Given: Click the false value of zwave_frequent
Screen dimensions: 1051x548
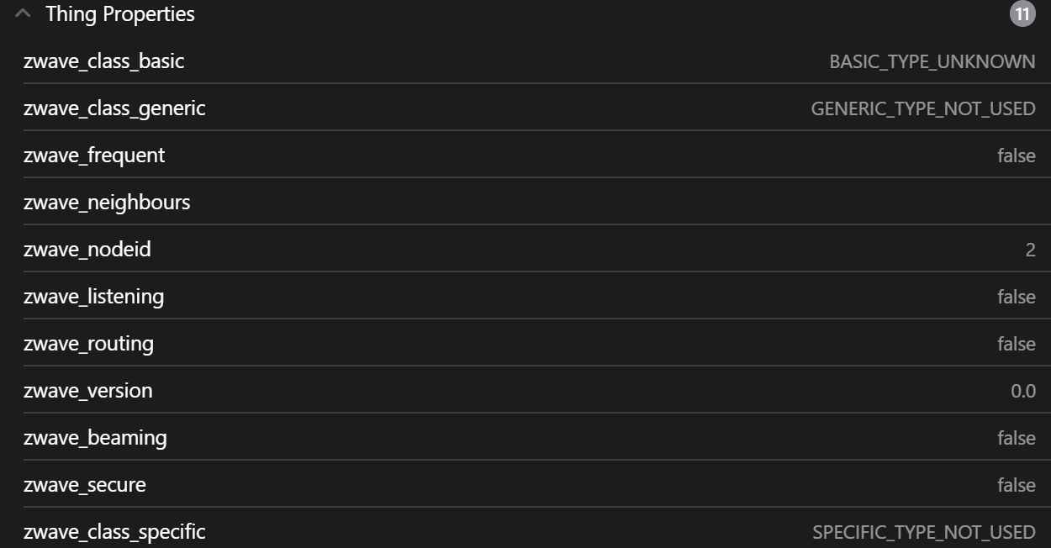Looking at the screenshot, I should (x=1016, y=155).
